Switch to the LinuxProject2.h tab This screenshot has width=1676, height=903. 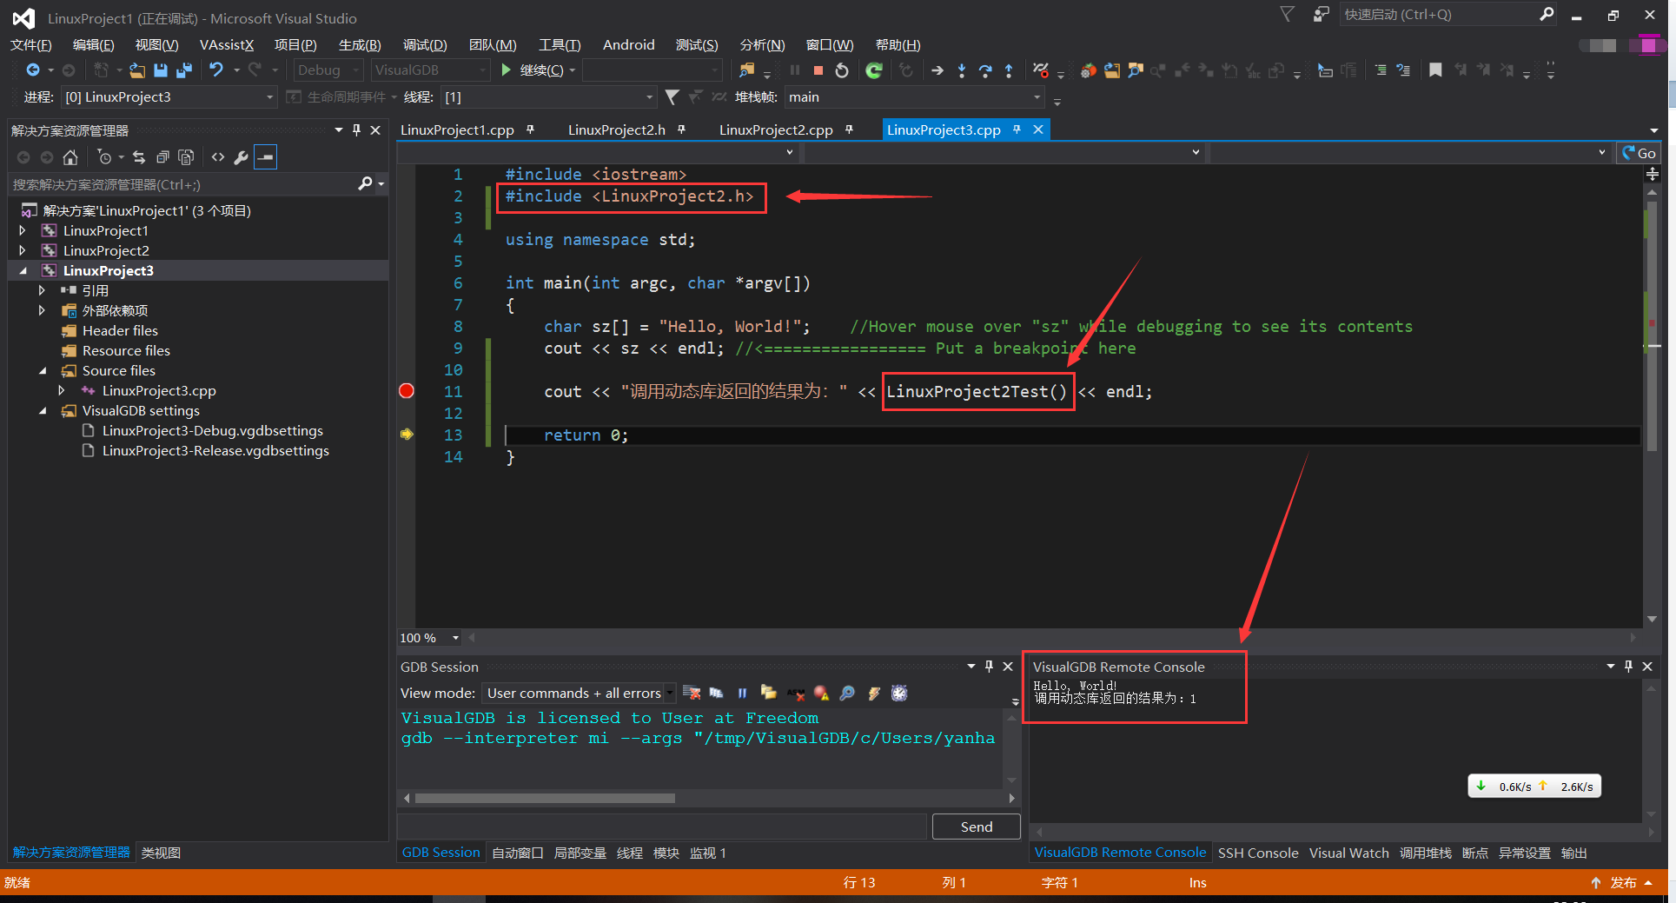pos(617,129)
